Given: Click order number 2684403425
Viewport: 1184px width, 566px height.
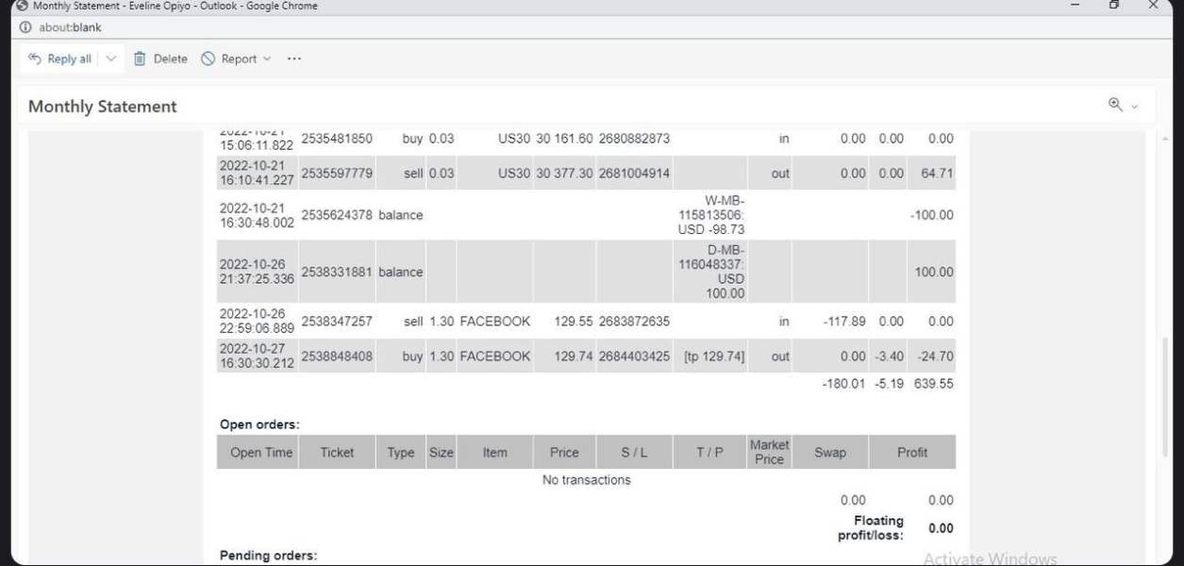Looking at the screenshot, I should (634, 357).
